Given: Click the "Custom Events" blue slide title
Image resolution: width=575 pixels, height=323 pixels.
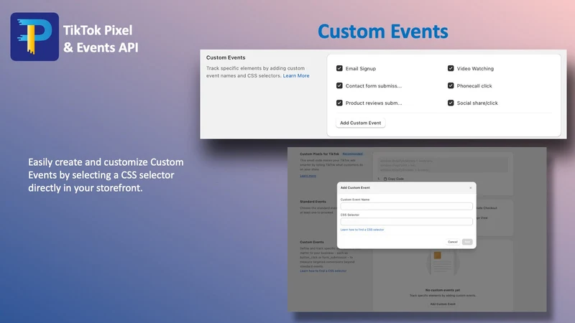Looking at the screenshot, I should pyautogui.click(x=383, y=32).
